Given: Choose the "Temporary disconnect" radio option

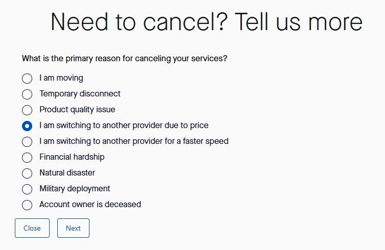Looking at the screenshot, I should click(x=27, y=94).
